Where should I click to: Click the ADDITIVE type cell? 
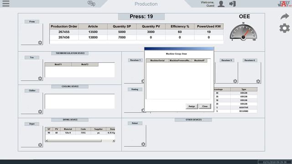click(244, 108)
